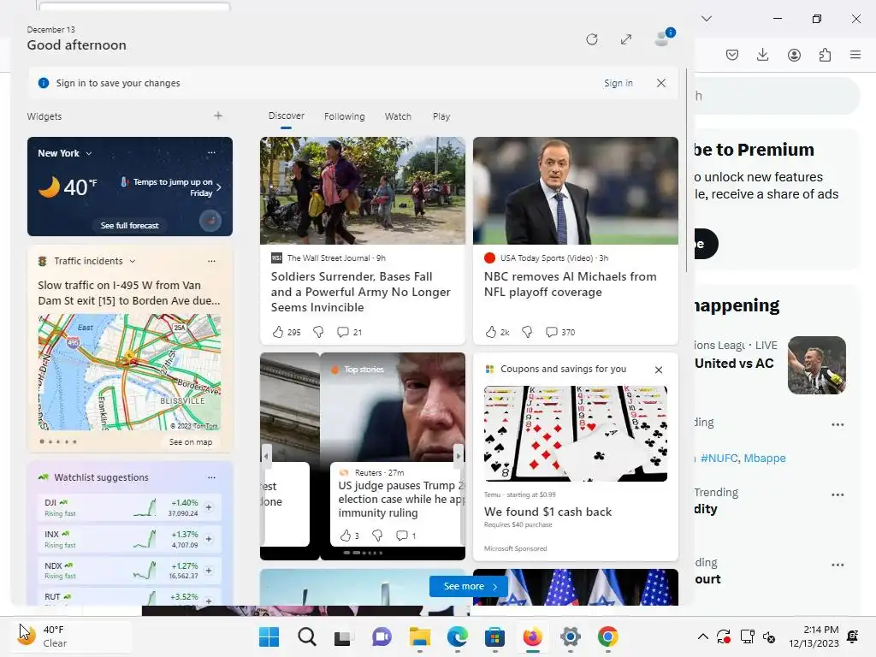Like the Trump election case story
Viewport: 876px width, 657px height.
tap(346, 536)
